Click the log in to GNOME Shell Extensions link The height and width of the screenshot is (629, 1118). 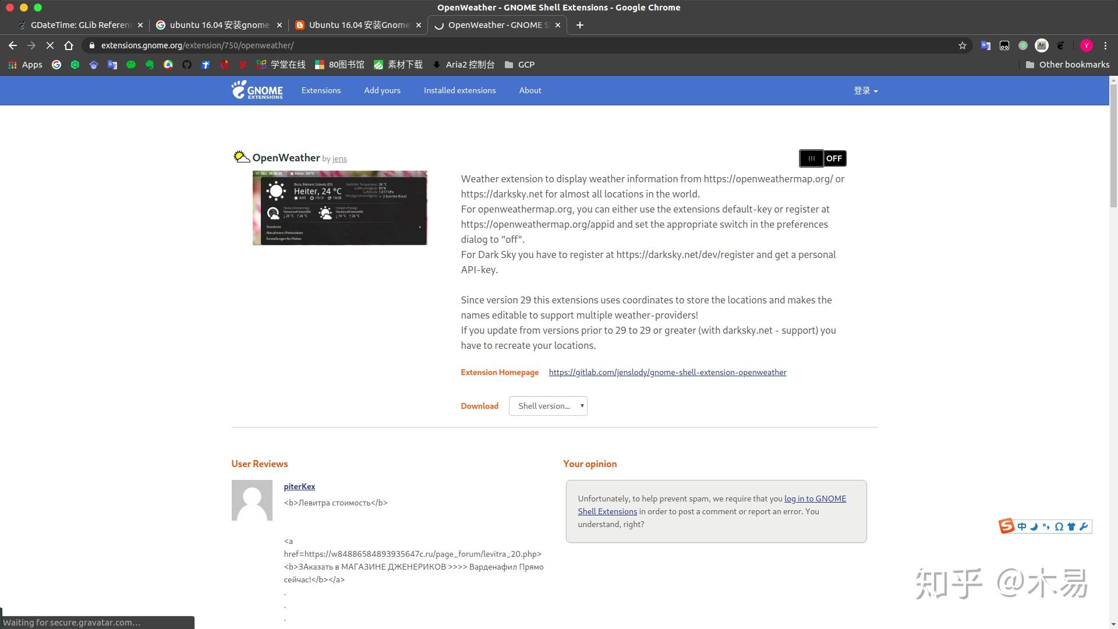(815, 499)
